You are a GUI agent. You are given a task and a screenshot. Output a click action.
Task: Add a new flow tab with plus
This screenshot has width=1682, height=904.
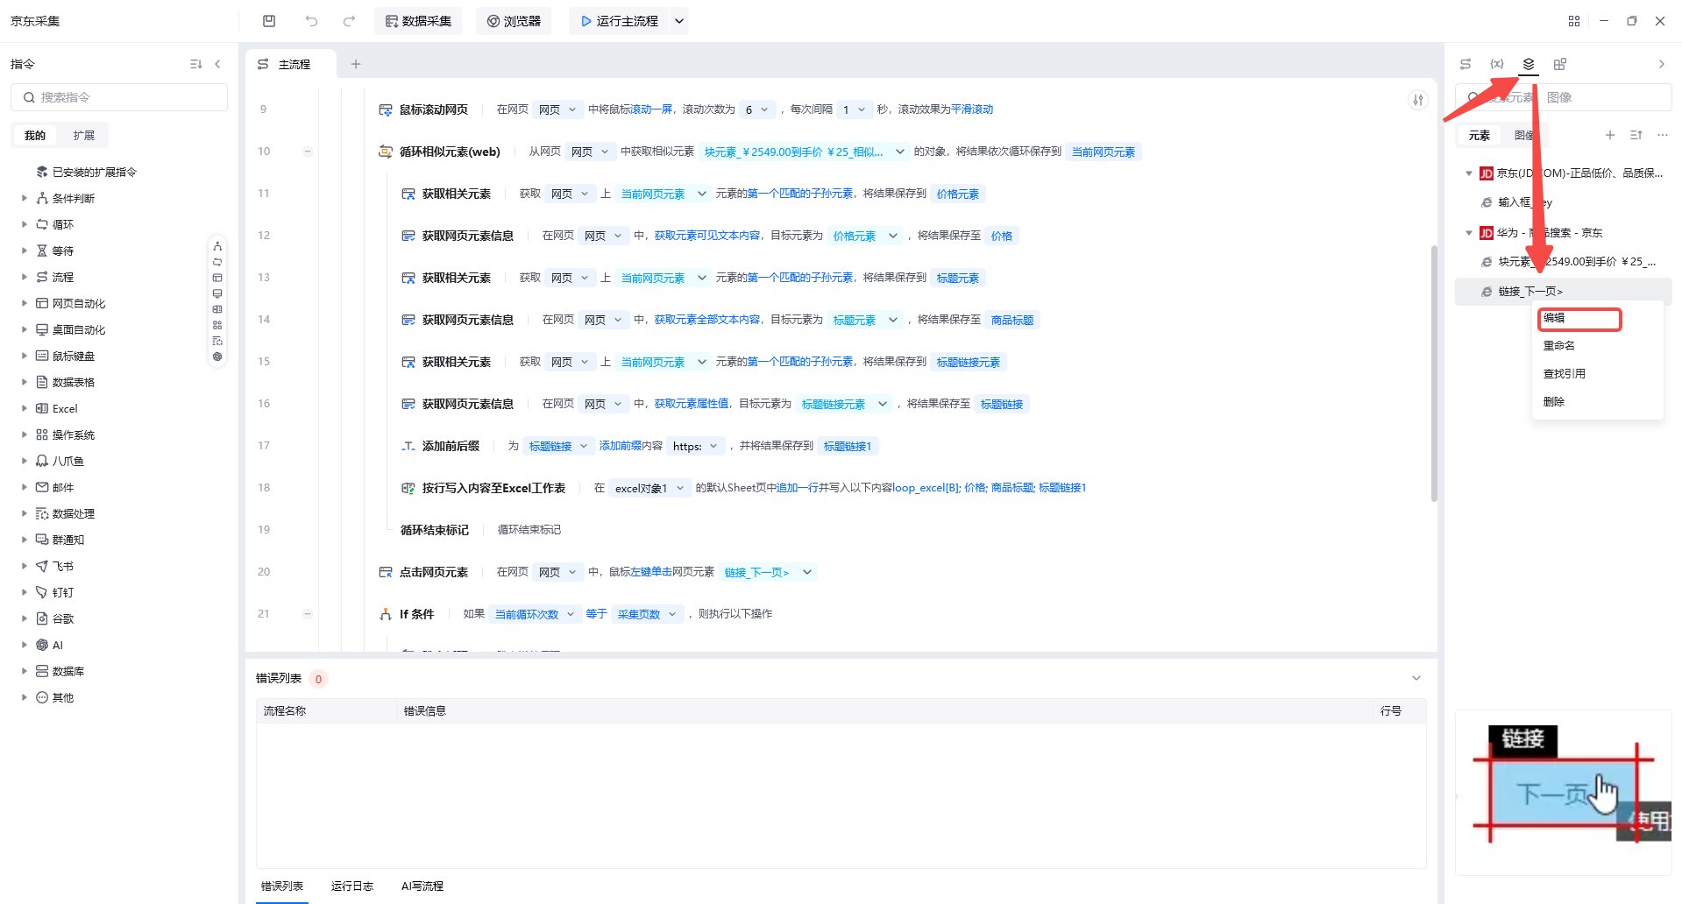pyautogui.click(x=356, y=64)
